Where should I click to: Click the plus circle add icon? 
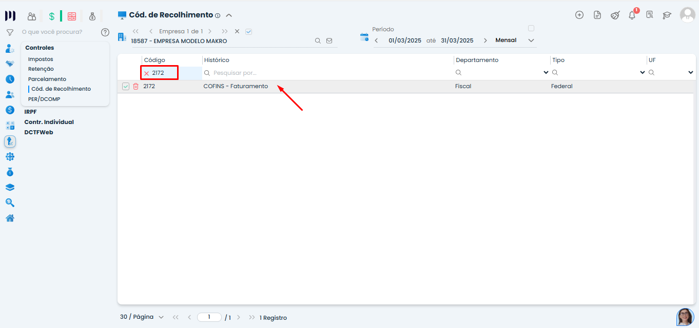tap(579, 15)
